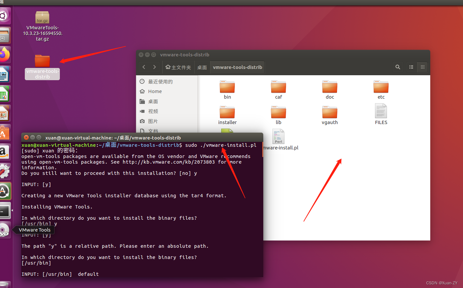Click 主文件夹 in the path bar

(178, 67)
